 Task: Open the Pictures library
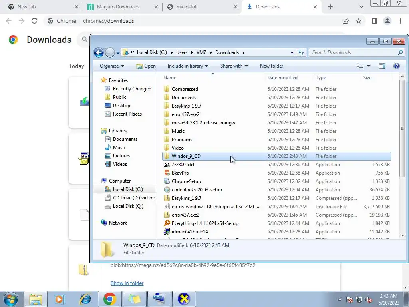point(121,156)
